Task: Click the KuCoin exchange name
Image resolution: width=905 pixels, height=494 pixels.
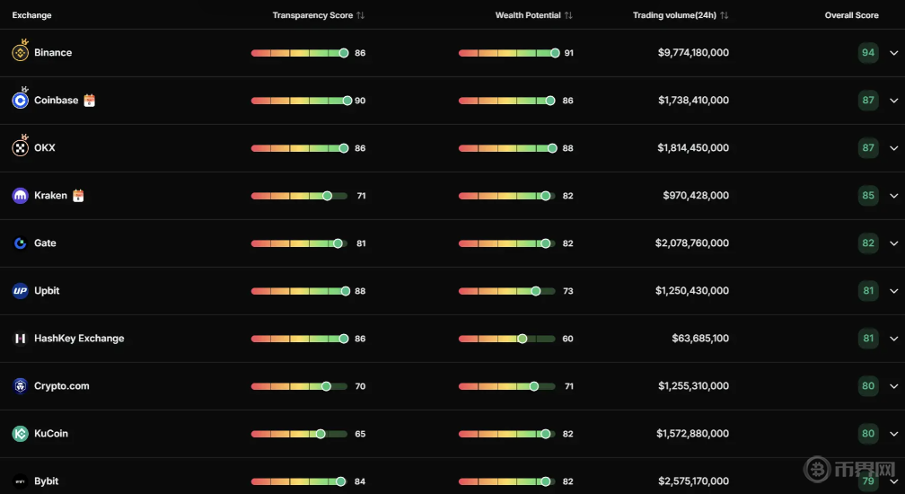Action: point(51,434)
